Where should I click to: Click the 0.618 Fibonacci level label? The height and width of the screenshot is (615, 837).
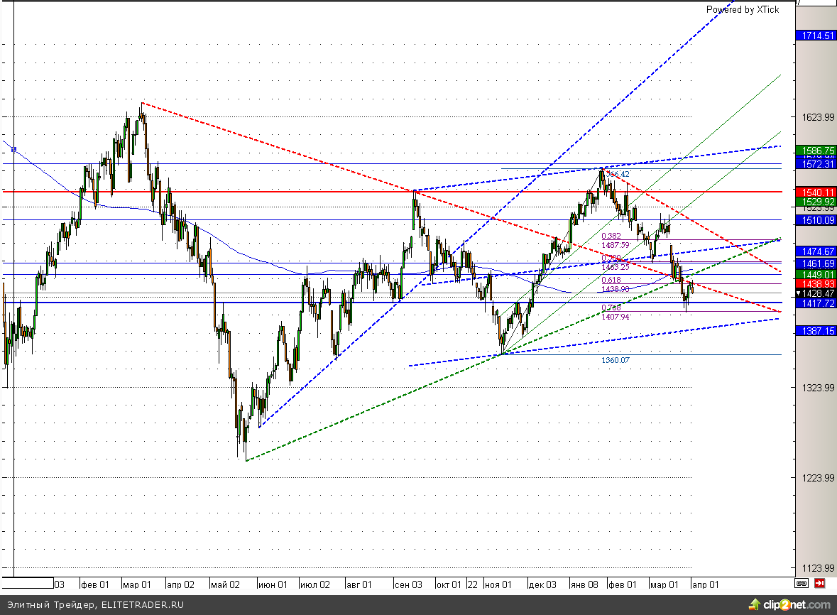[611, 281]
